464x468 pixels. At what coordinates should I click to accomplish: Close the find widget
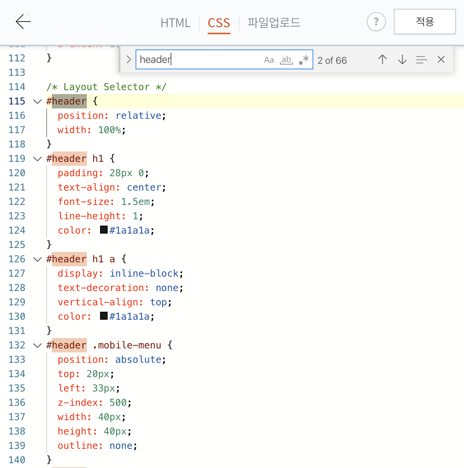click(441, 60)
